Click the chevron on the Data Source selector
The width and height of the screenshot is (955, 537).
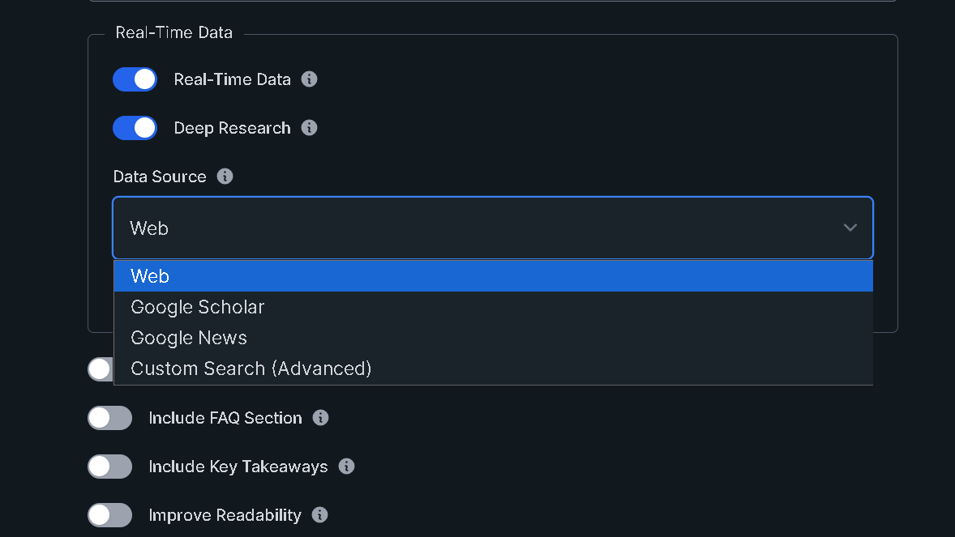pyautogui.click(x=850, y=228)
